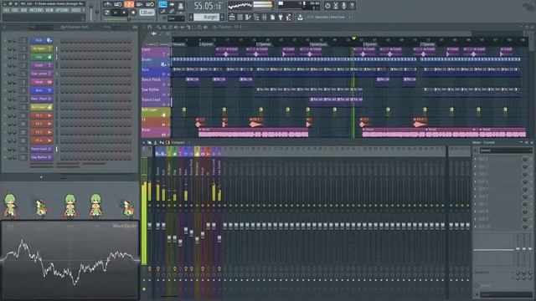Viewport: 536px width, 301px height.
Task: Open the mixer output routing dropdown at bottom
Action: click(506, 295)
